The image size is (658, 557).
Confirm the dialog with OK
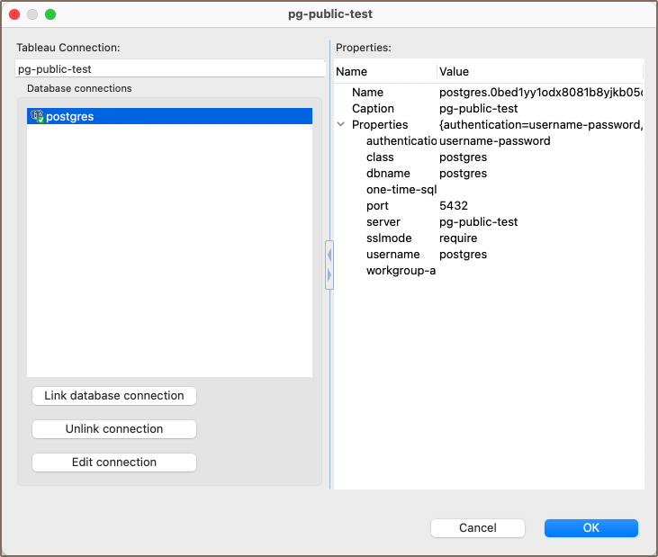tap(590, 528)
